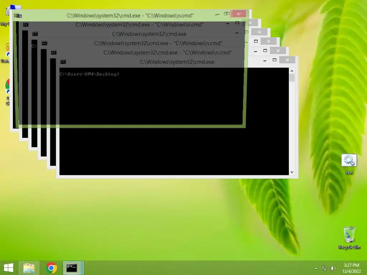Click the scroll-down arrow in the front console
Image resolution: width=367 pixels, height=275 pixels.
point(292,172)
